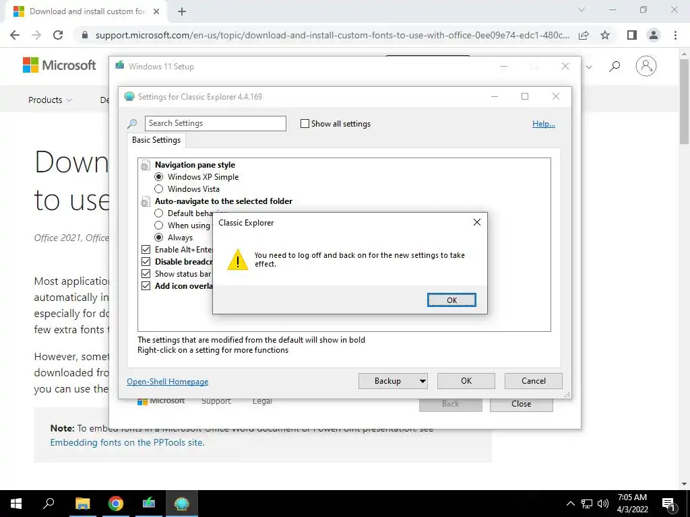Click the network icon in the system tray
Viewport: 690px width, 517px height.
(587, 504)
